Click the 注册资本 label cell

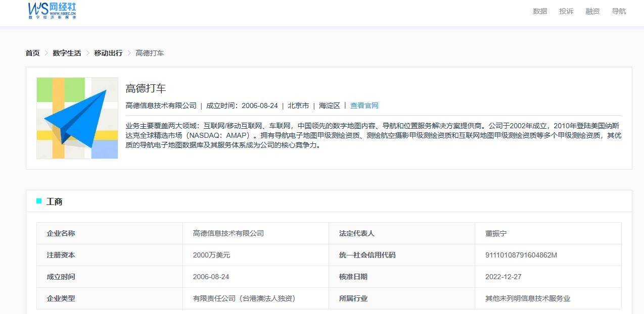tap(110, 255)
